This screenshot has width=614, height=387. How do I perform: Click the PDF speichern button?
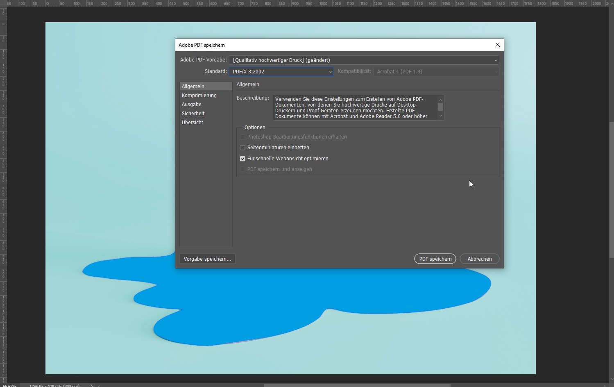(x=435, y=259)
